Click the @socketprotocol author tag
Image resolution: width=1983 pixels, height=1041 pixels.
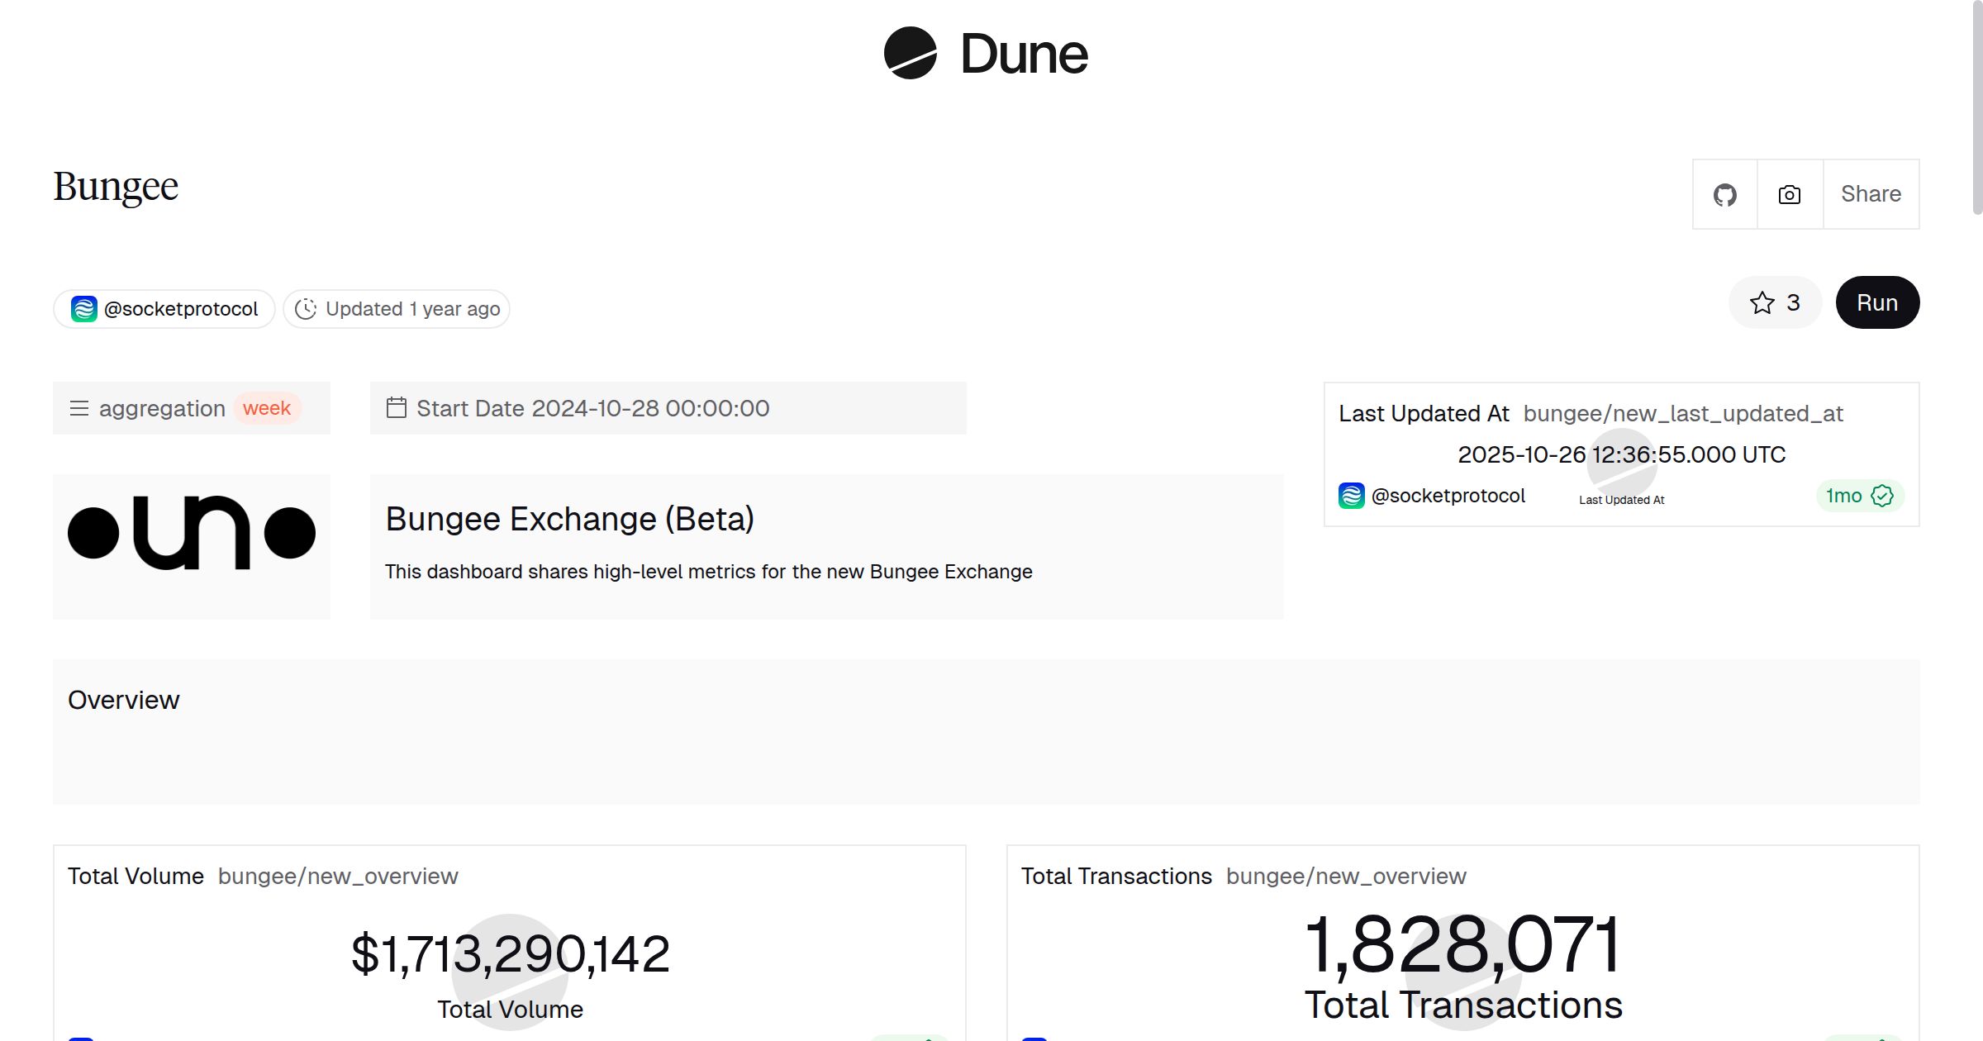pos(181,309)
